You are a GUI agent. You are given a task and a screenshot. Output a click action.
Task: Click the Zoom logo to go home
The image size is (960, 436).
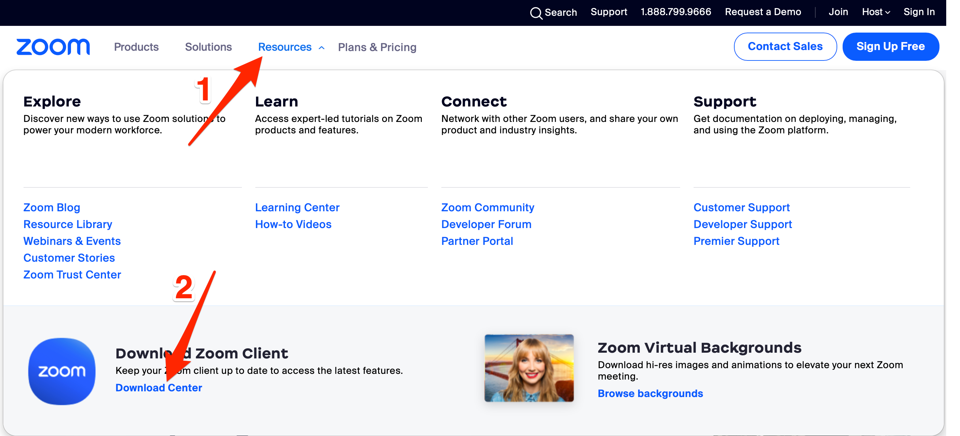53,46
